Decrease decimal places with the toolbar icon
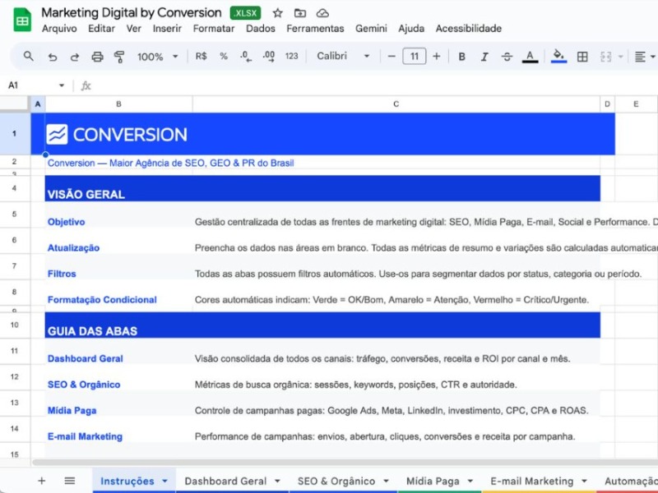This screenshot has width=658, height=493. coord(246,57)
